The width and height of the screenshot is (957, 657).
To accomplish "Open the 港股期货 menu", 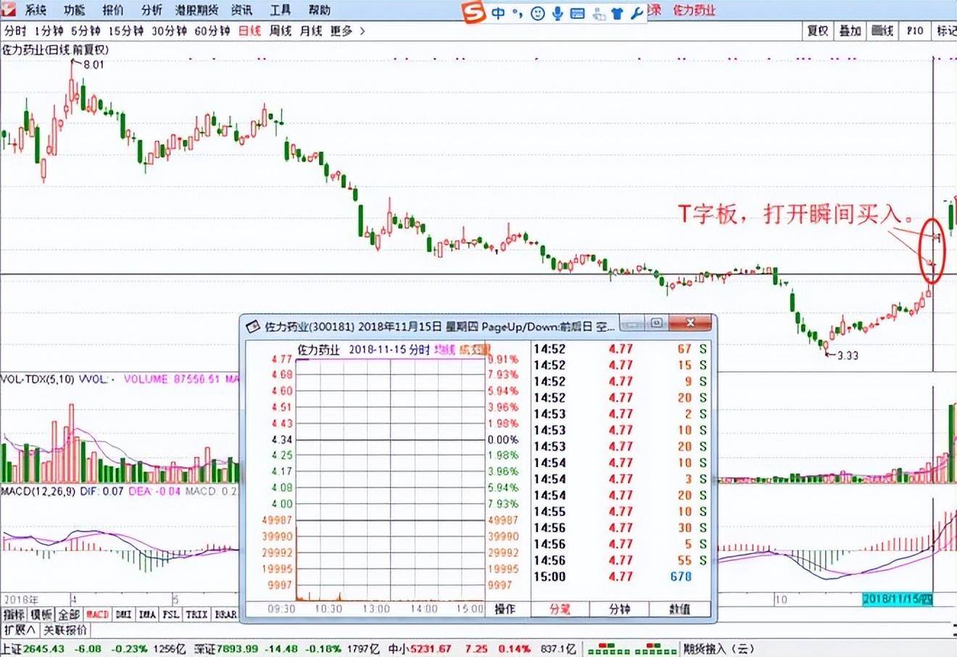I will 196,10.
